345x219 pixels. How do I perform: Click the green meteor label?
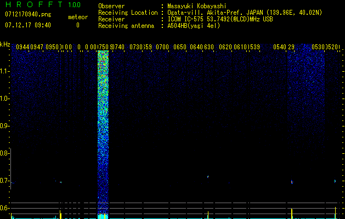coord(78,17)
